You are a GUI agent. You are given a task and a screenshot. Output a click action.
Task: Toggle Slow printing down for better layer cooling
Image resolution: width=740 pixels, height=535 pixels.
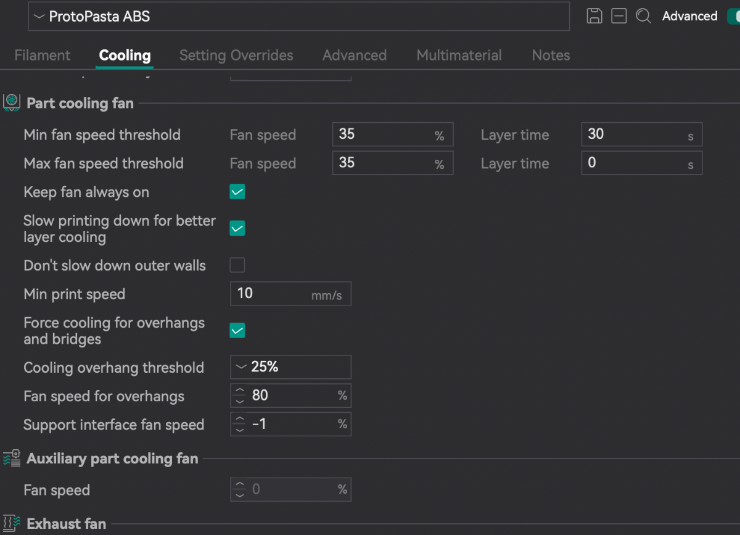point(237,228)
